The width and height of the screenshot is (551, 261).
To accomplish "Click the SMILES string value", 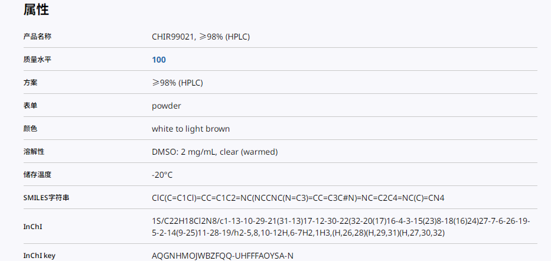I will click(302, 198).
